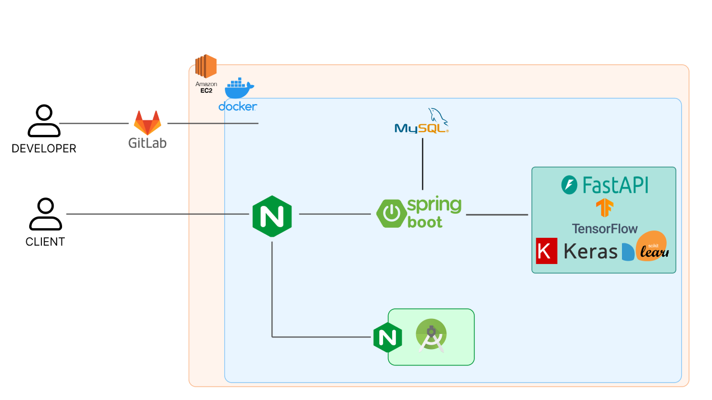The image size is (712, 400).
Task: Select the red Keras K icon
Action: (x=546, y=251)
